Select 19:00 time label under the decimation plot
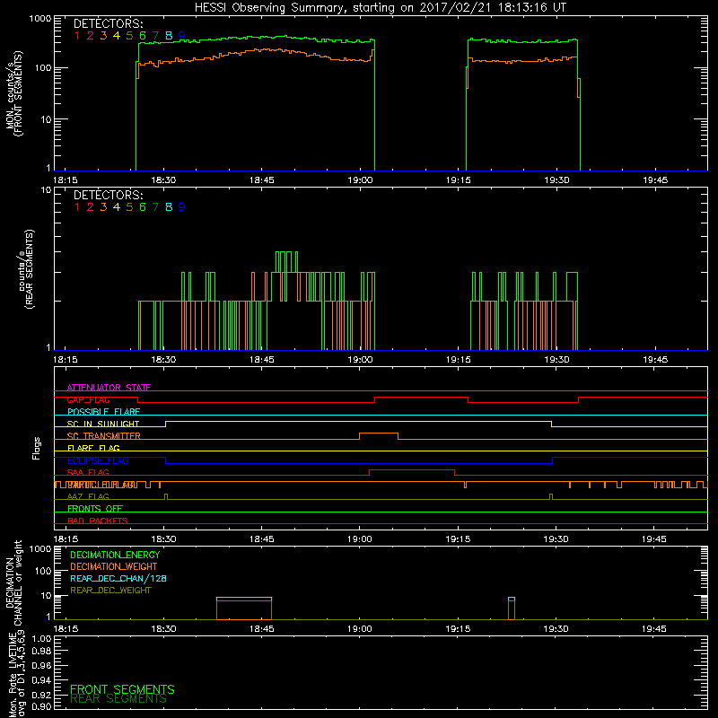The height and width of the screenshot is (718, 718). point(360,629)
